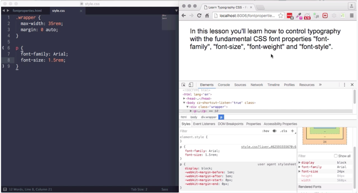Click the Elements panel vertical scrollbar
The image size is (358, 193).
[354, 97]
